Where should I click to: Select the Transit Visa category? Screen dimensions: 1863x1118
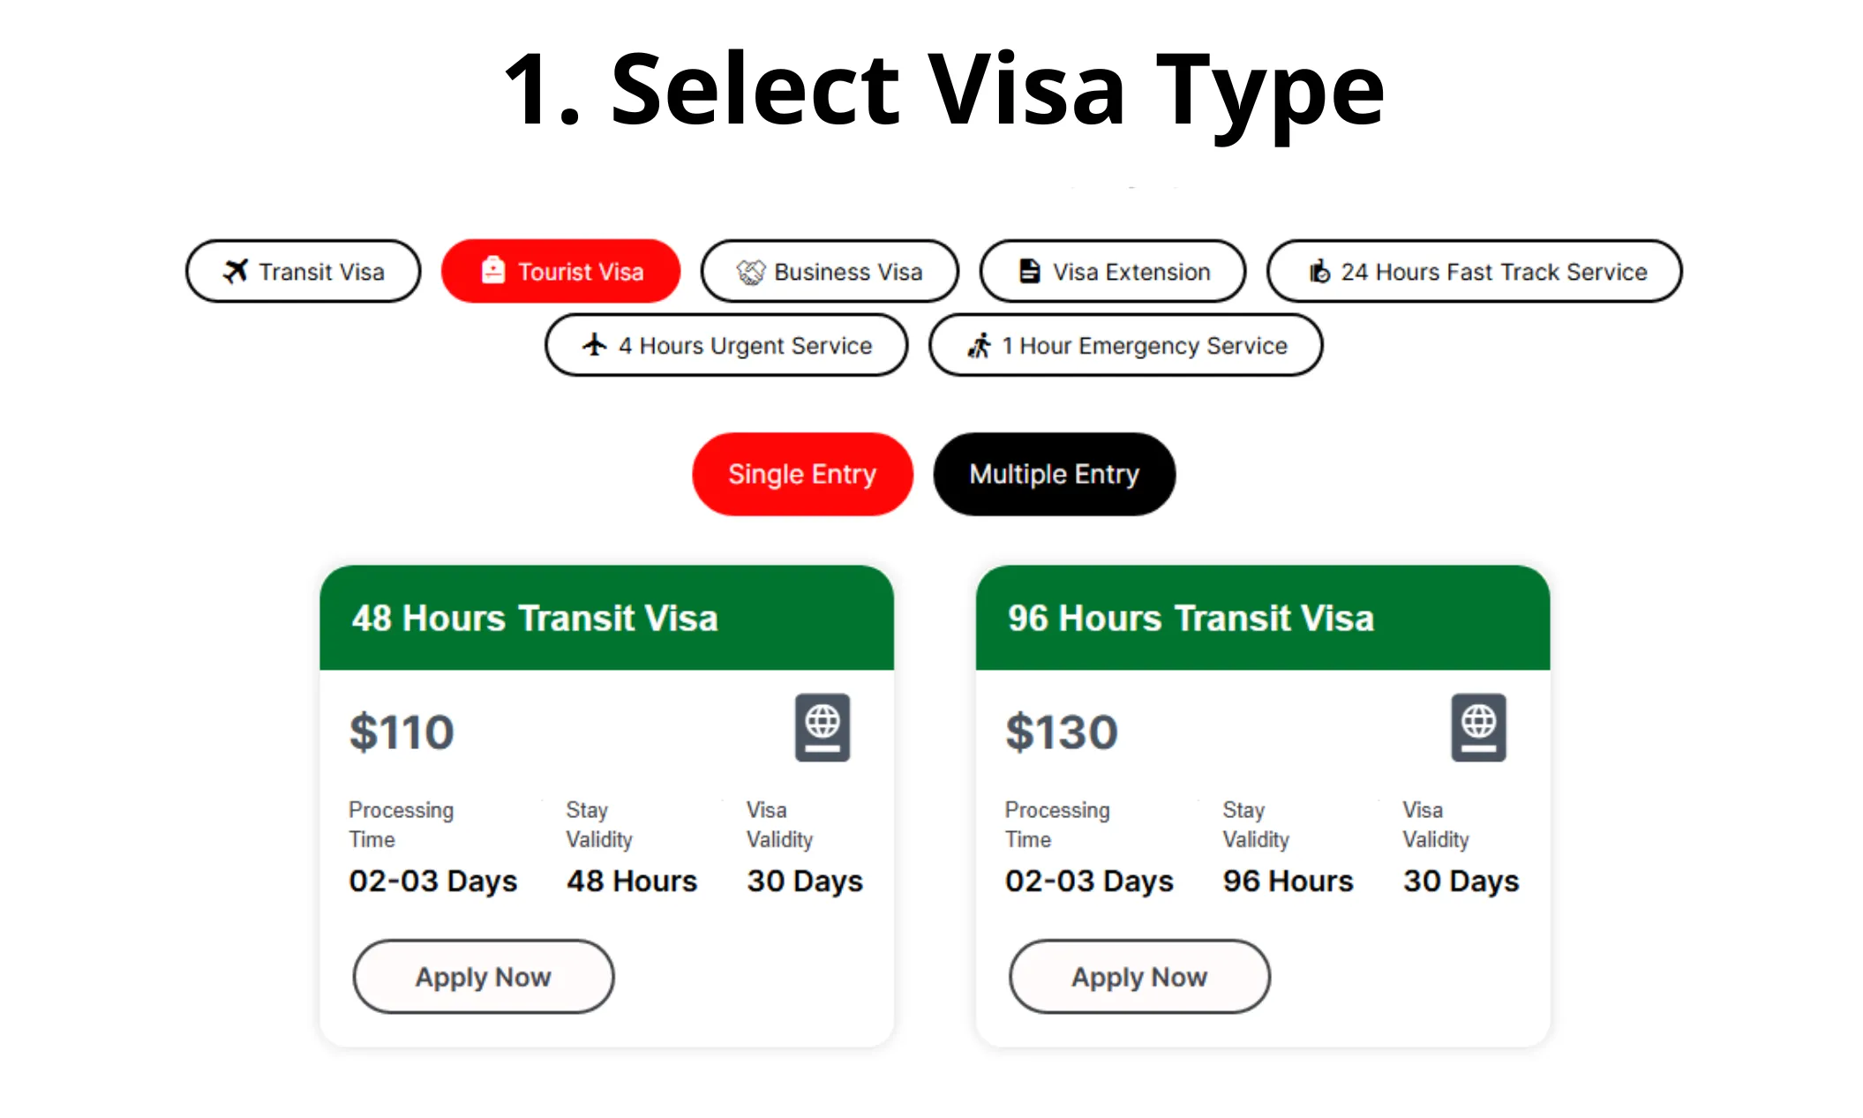(303, 271)
